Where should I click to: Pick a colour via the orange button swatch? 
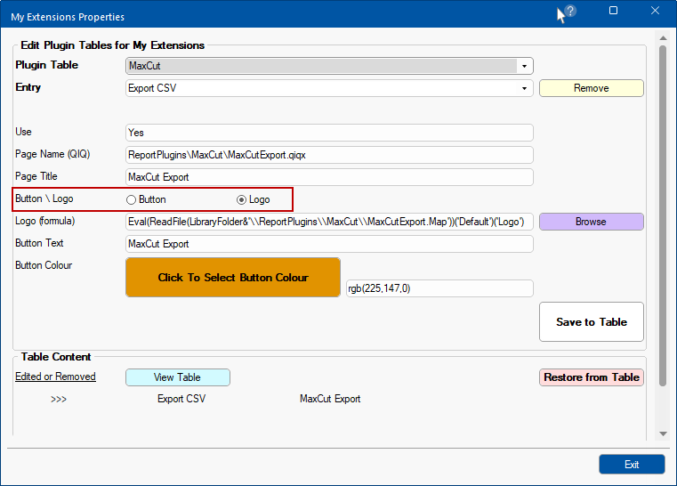233,278
